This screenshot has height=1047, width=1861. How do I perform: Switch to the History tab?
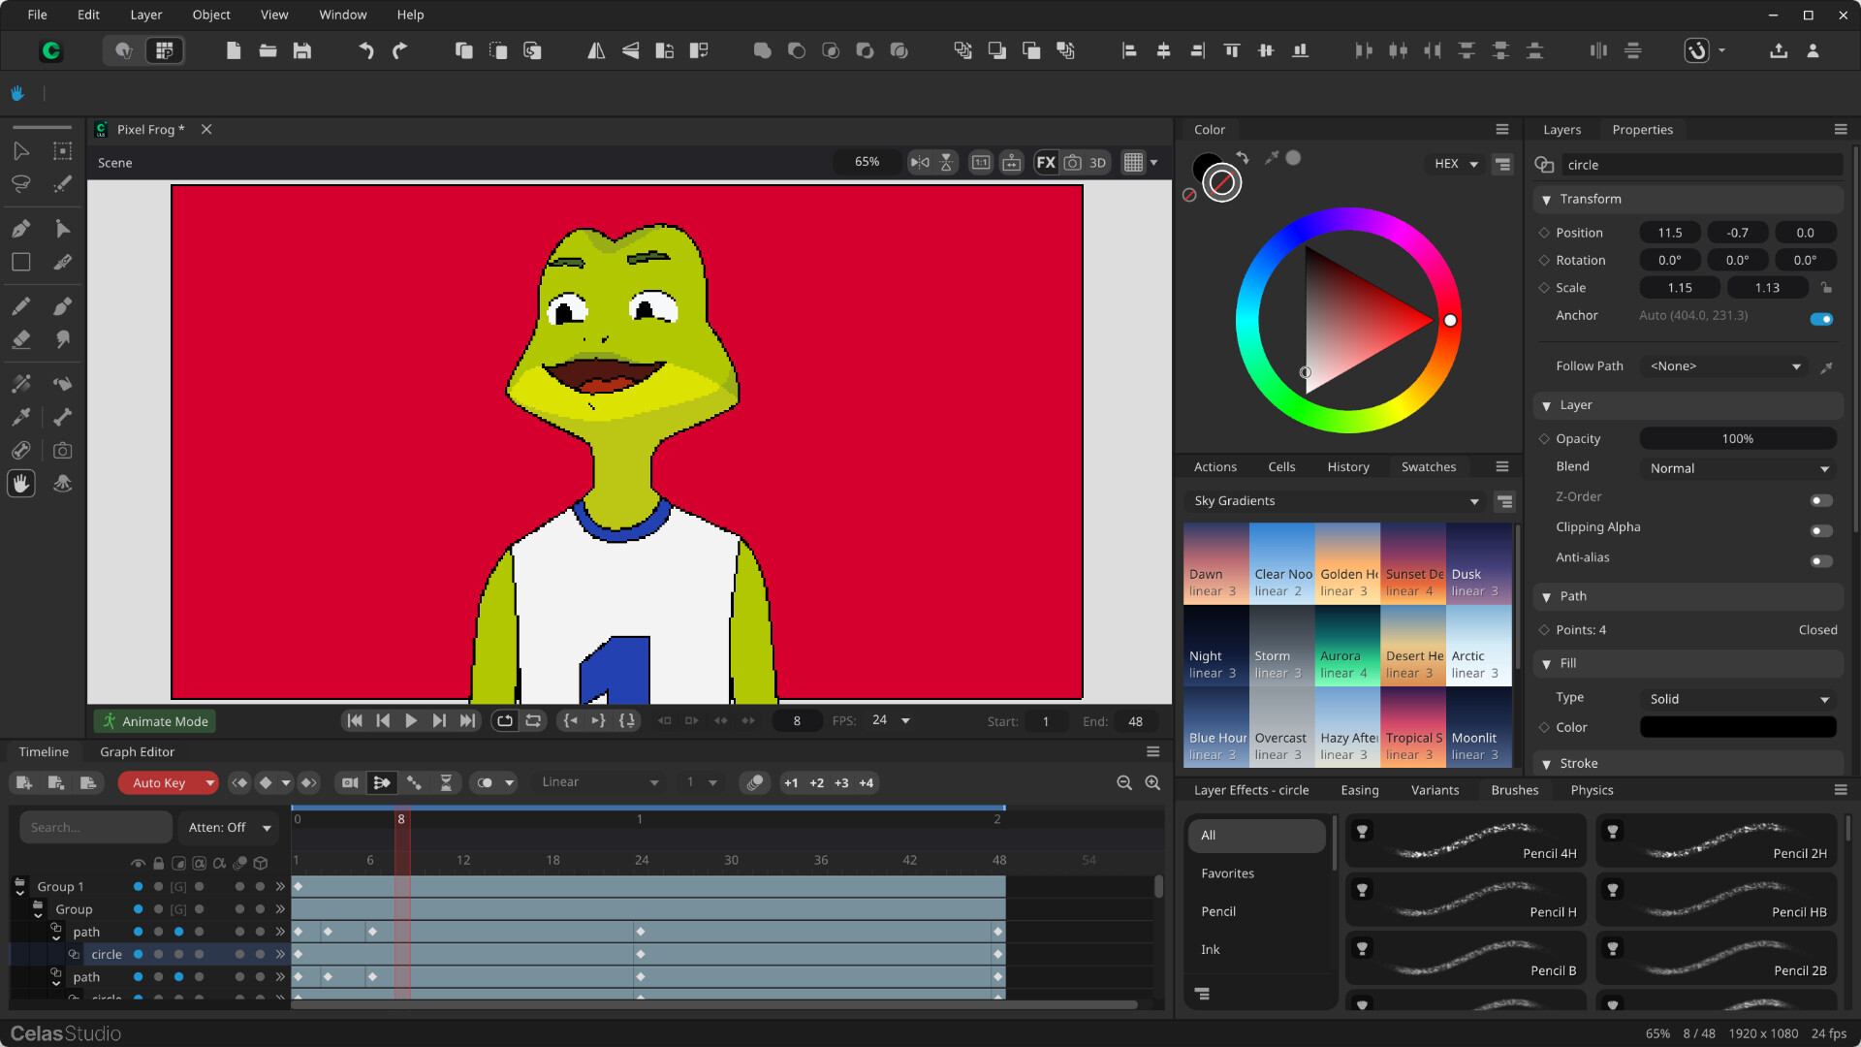(1348, 467)
